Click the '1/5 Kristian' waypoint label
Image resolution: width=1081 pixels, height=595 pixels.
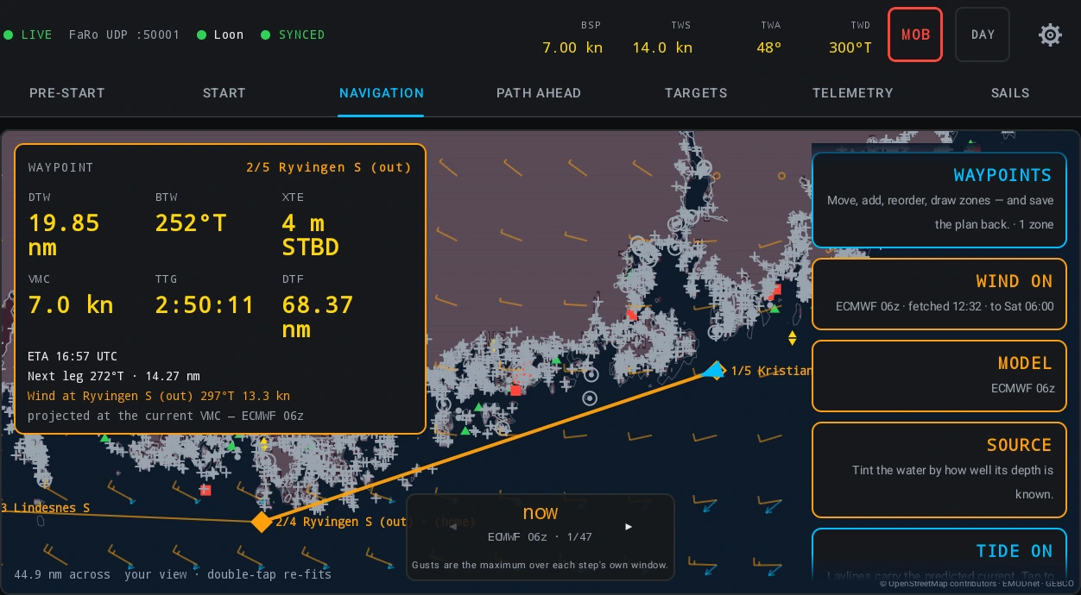(771, 371)
